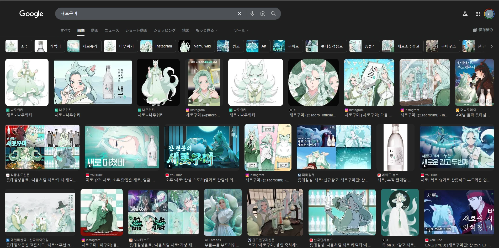Image resolution: width=499 pixels, height=248 pixels.
Task: Open the Threads cosplay photo thumbnail
Action: click(223, 212)
